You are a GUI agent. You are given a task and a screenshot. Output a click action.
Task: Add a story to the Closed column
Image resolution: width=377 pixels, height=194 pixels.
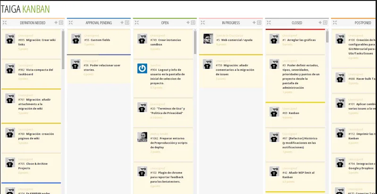pos(320,23)
